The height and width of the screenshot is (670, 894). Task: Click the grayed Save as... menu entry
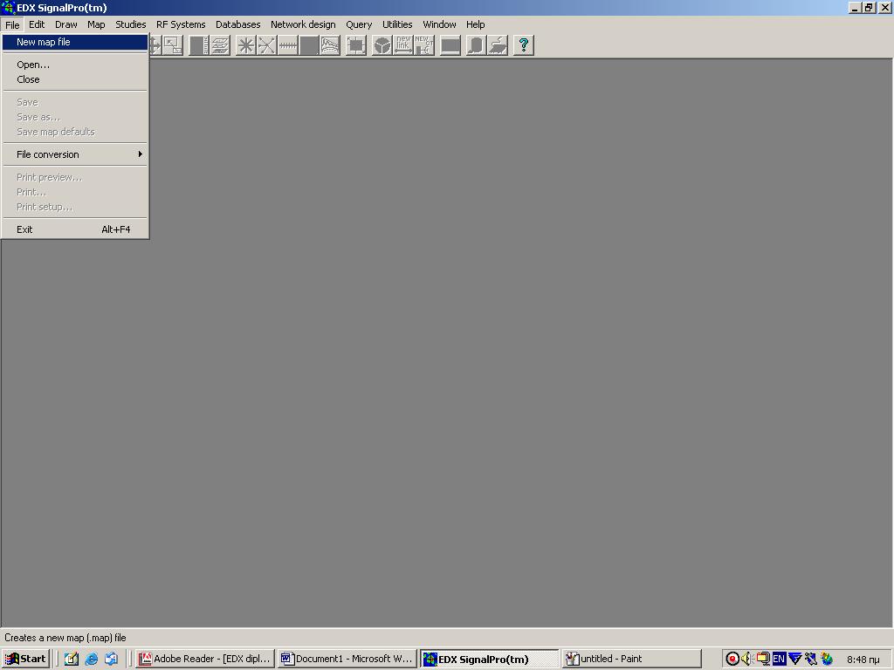coord(75,117)
